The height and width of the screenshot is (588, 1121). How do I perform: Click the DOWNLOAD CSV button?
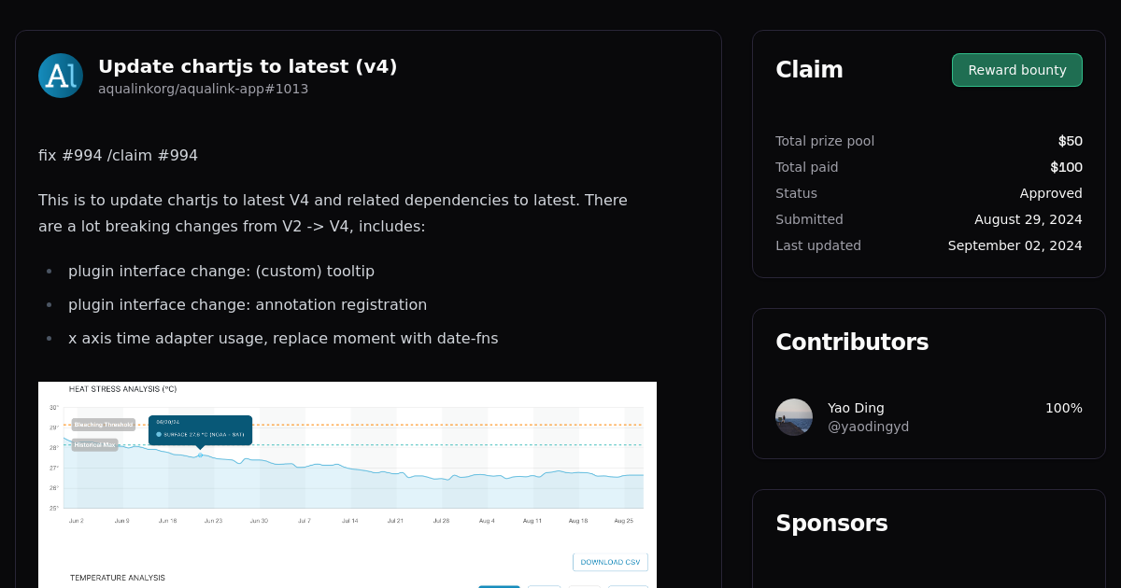coord(610,562)
